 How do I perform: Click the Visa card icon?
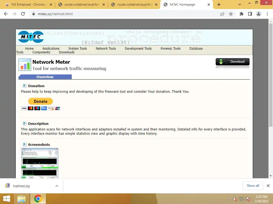click(x=24, y=108)
